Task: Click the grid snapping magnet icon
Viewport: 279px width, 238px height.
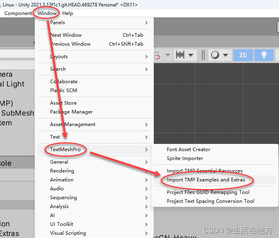Action: (157, 55)
